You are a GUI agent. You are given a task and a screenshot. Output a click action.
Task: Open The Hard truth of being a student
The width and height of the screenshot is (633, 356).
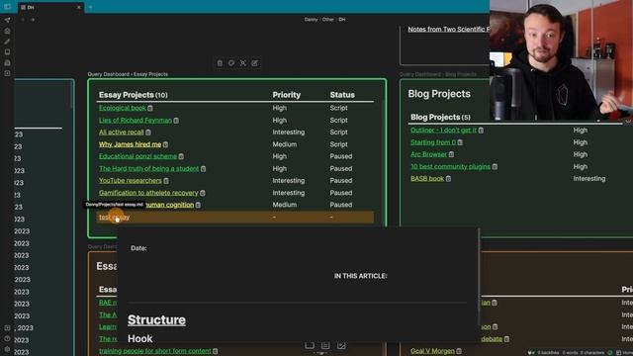pyautogui.click(x=149, y=168)
